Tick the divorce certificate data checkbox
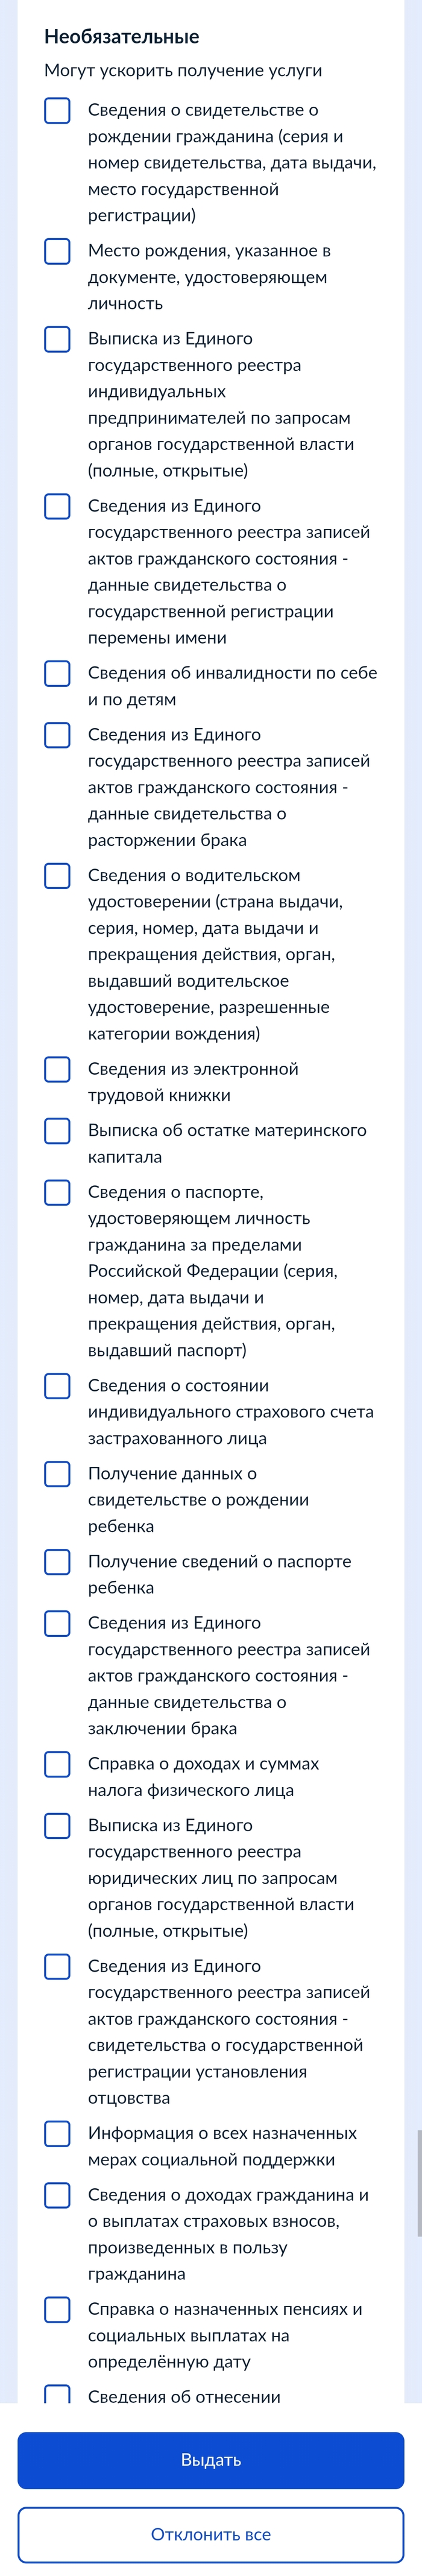The image size is (422, 2576). tap(57, 735)
